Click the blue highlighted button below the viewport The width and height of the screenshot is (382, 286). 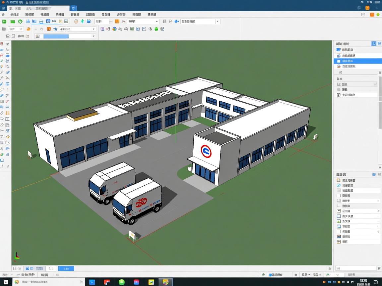[66, 268]
